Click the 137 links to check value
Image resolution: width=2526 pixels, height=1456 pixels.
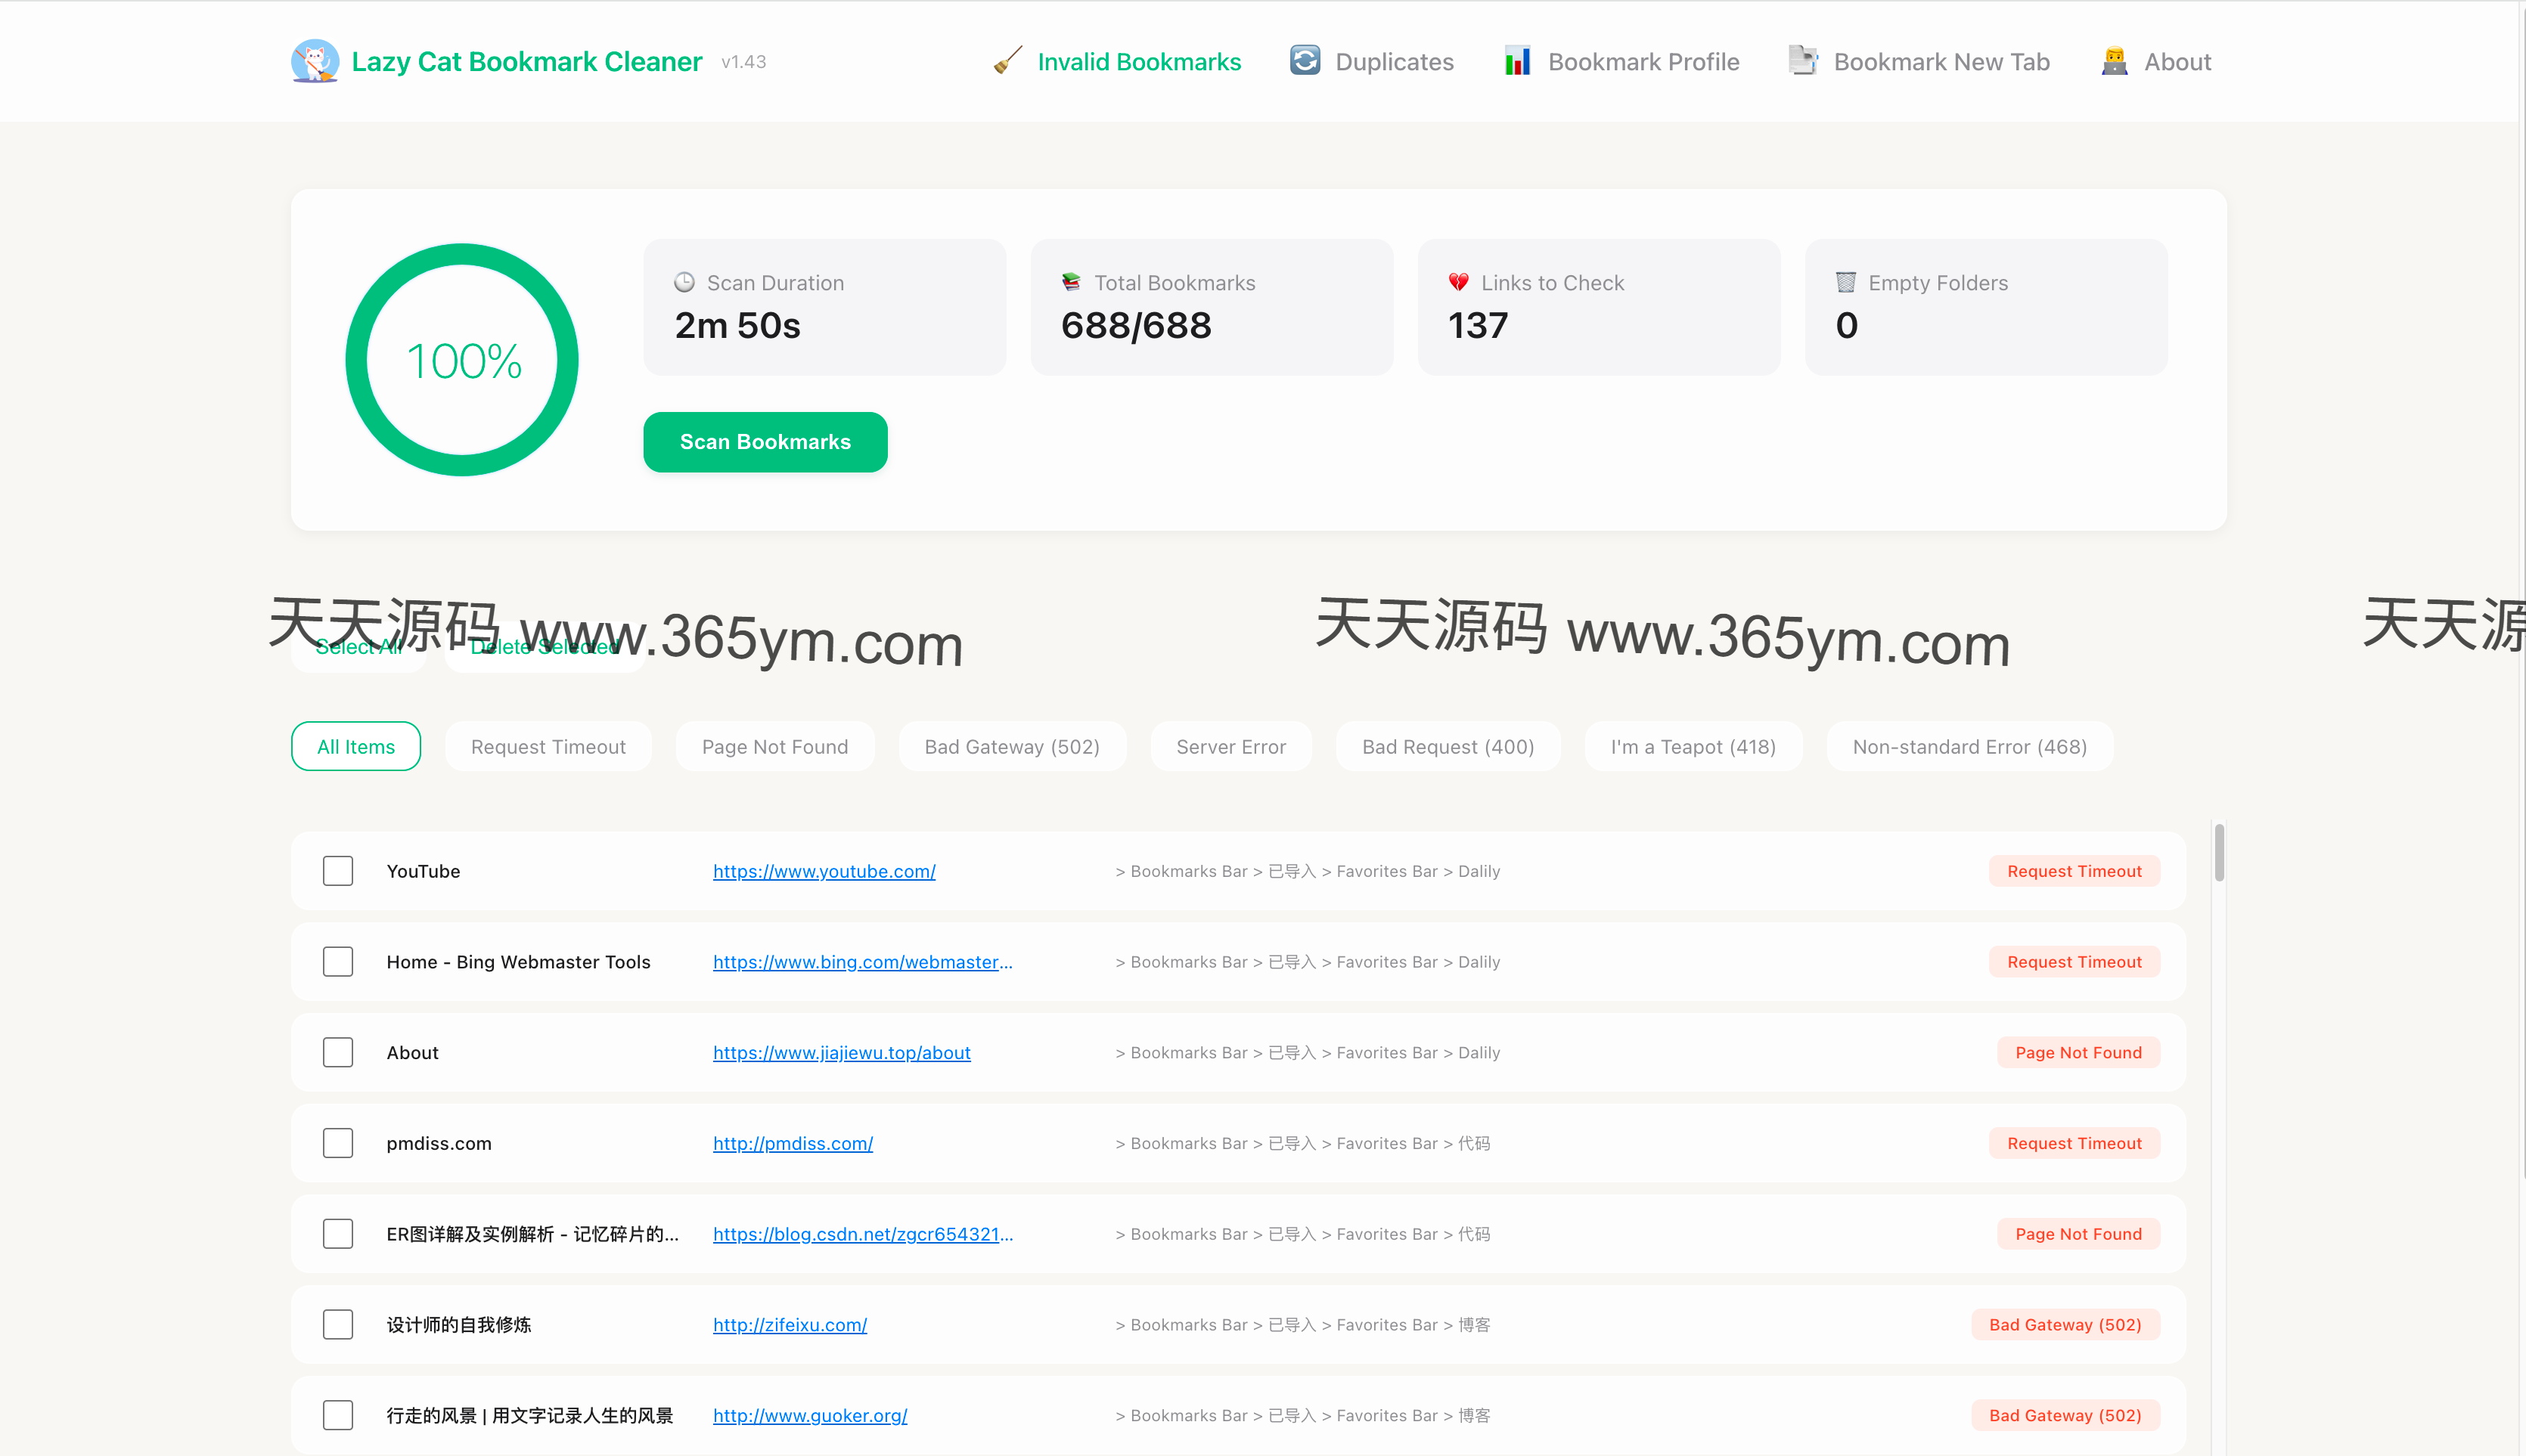[x=1478, y=325]
